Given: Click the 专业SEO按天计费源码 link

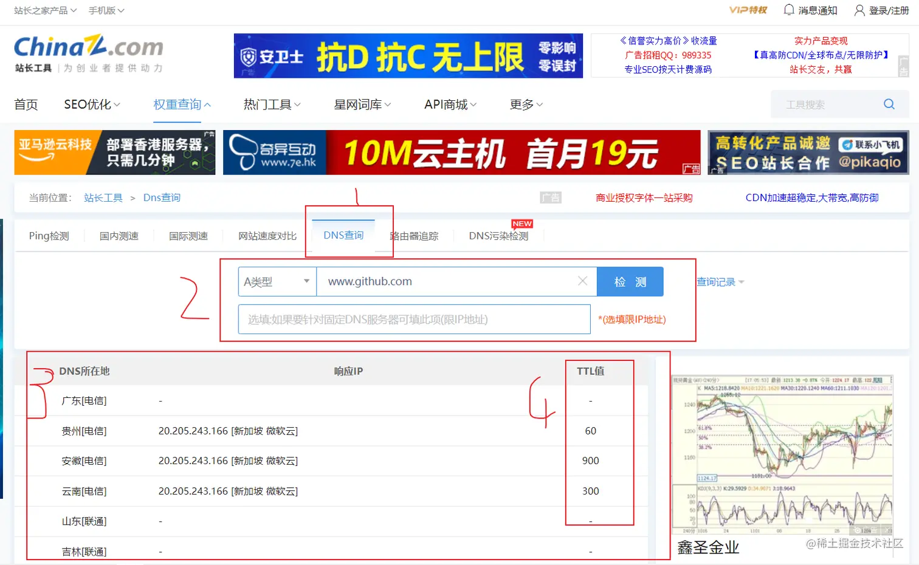Looking at the screenshot, I should [668, 69].
